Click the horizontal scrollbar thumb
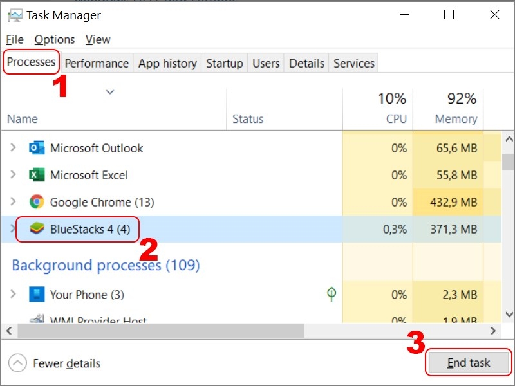This screenshot has width=515, height=386. pyautogui.click(x=161, y=331)
